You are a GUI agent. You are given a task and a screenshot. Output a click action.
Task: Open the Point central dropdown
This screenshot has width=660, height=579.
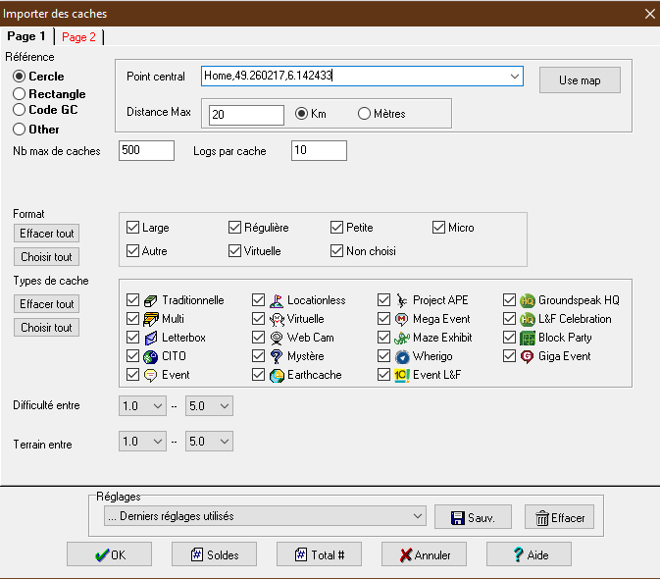(515, 76)
